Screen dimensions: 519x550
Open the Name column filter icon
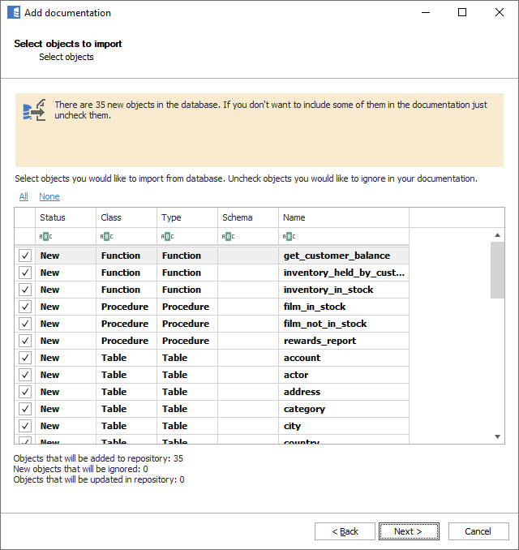(289, 237)
